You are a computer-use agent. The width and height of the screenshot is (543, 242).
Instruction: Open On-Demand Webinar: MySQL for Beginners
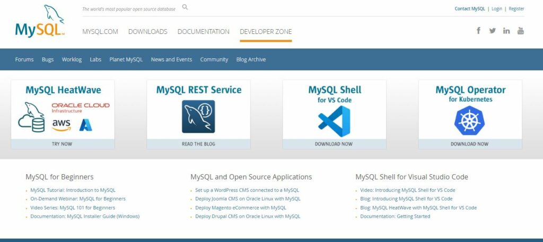78,199
